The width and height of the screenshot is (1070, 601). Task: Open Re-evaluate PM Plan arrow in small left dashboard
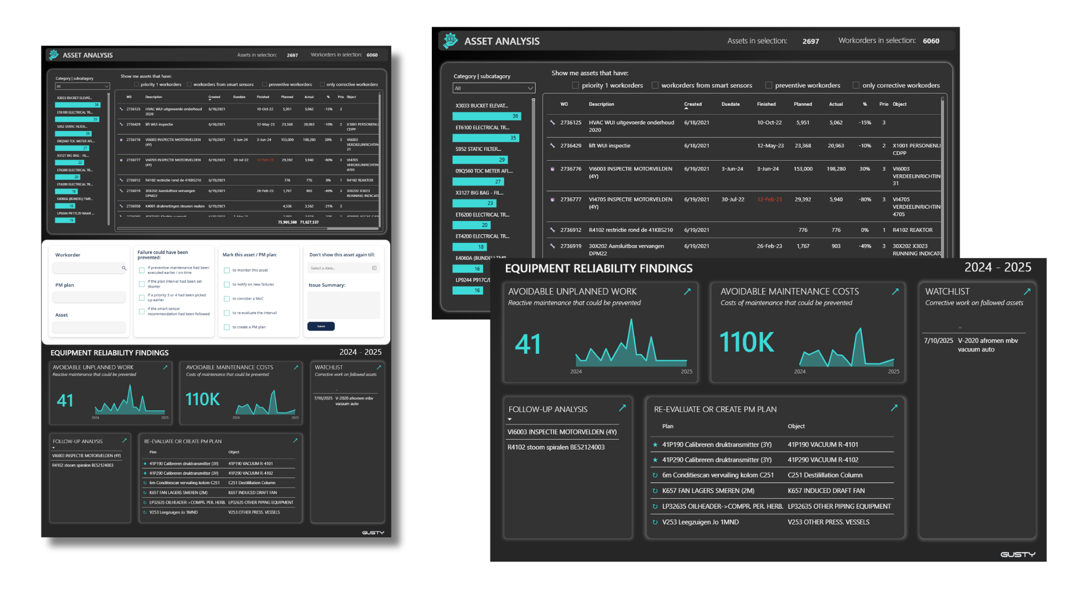pyautogui.click(x=295, y=441)
